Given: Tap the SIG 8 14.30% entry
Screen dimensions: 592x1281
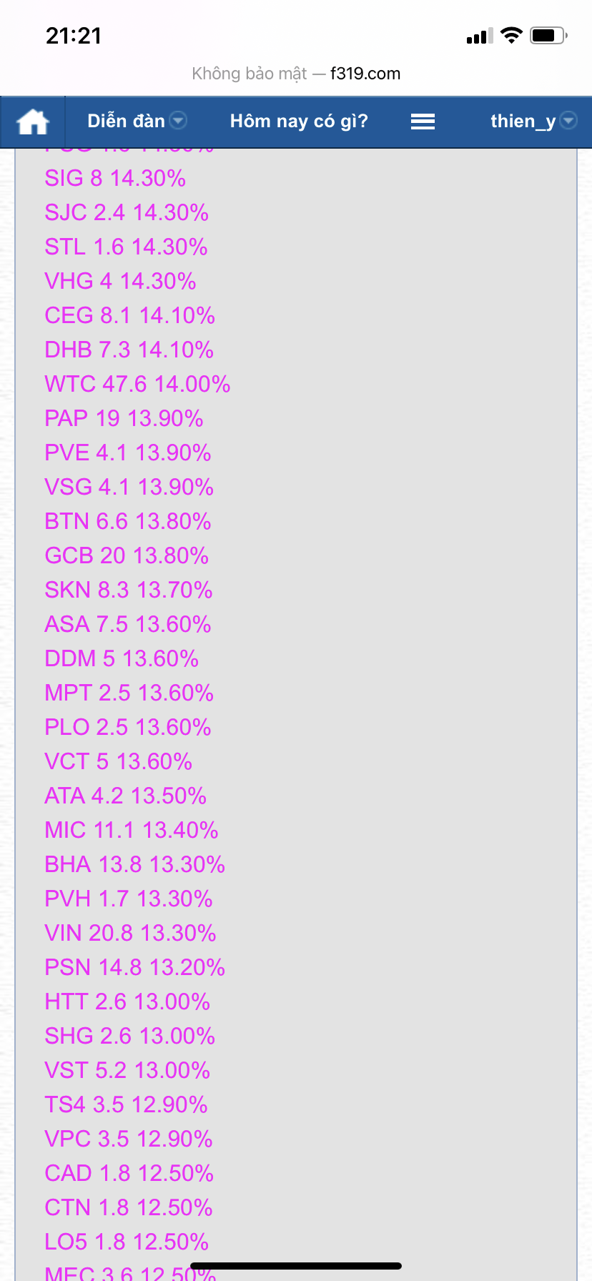Looking at the screenshot, I should tap(115, 178).
